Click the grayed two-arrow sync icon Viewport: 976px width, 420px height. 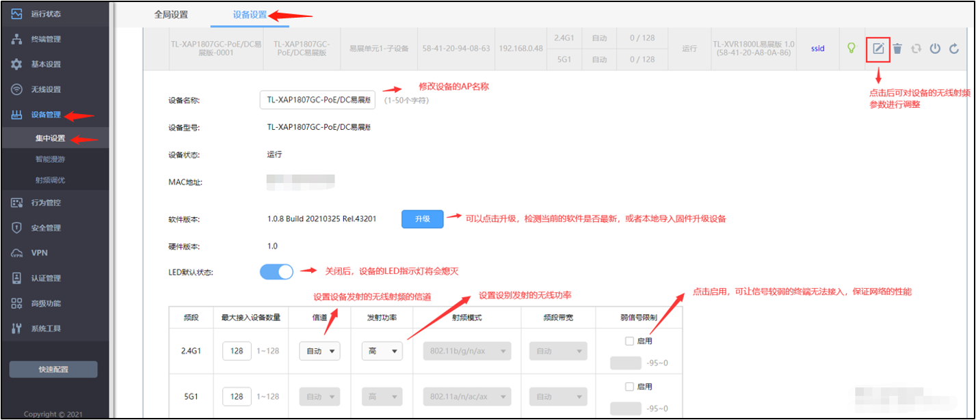(916, 48)
